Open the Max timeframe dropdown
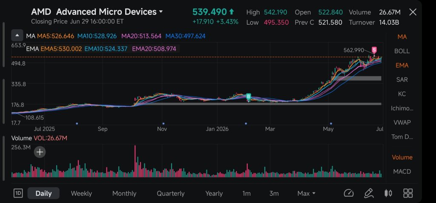 (x=307, y=194)
